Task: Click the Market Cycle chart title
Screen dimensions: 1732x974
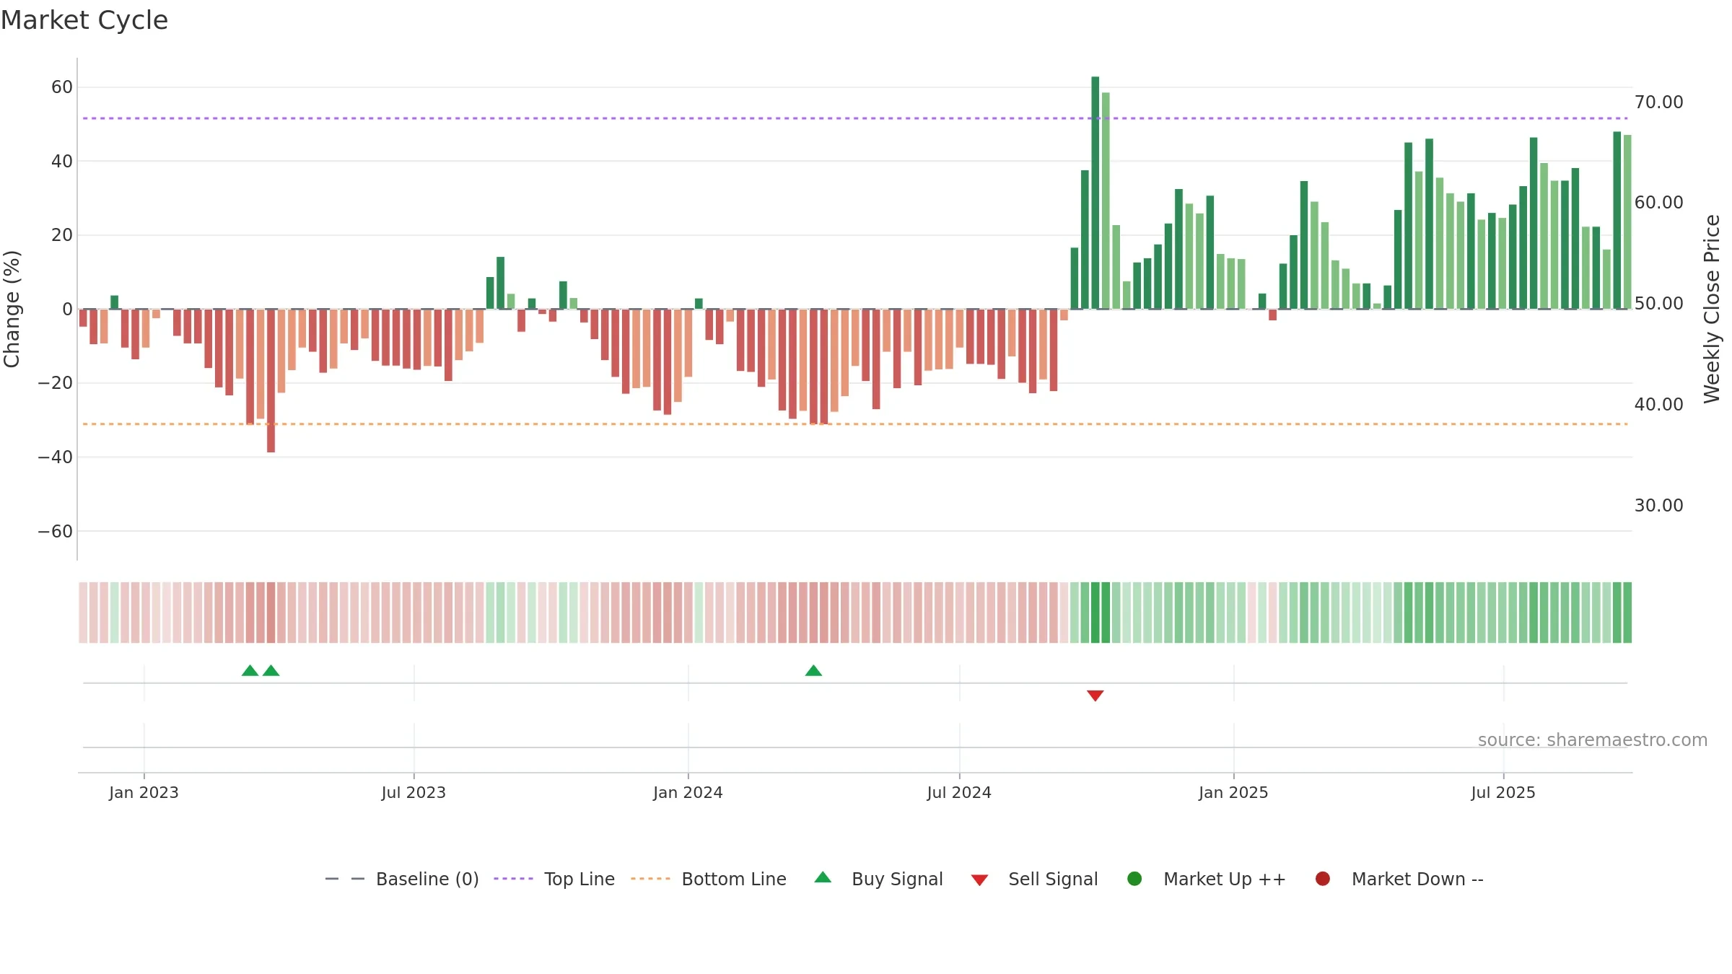Action: click(84, 20)
